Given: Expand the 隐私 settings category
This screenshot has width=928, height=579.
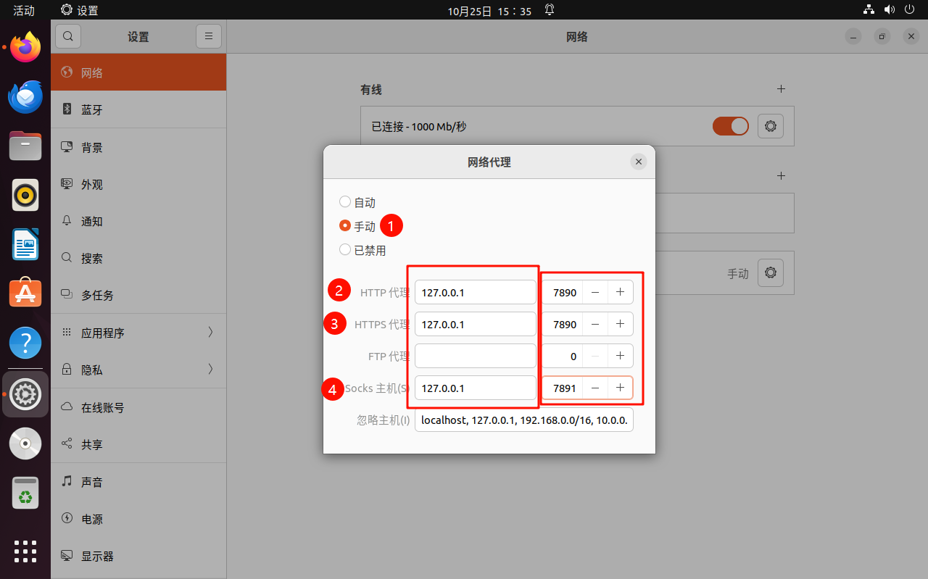Looking at the screenshot, I should 138,370.
